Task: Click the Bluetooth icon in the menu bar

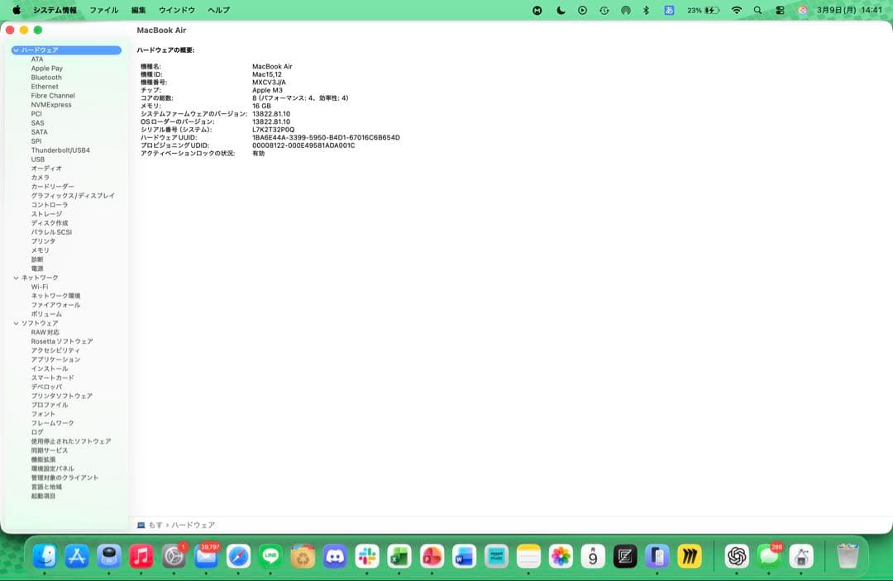Action: [x=647, y=10]
